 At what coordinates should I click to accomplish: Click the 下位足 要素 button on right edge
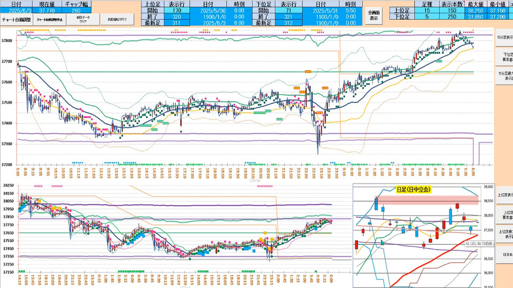tap(504, 57)
